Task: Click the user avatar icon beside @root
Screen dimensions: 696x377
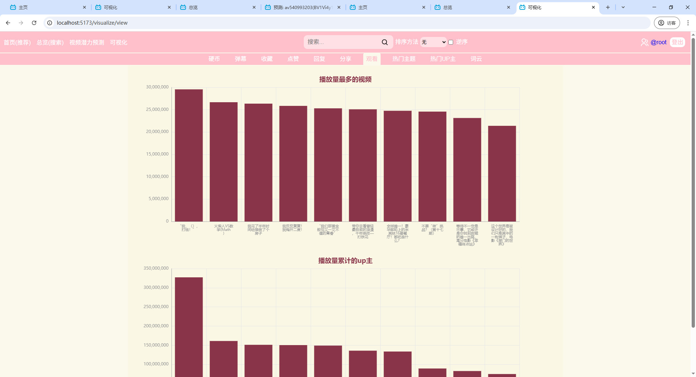Action: pos(645,42)
